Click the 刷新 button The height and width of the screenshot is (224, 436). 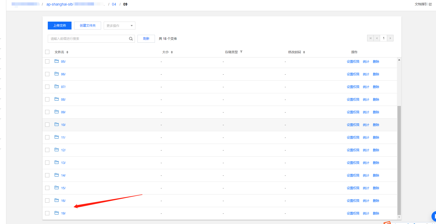[x=146, y=39]
